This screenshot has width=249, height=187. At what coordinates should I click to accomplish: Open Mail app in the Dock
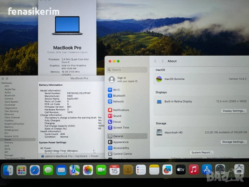[61, 170]
